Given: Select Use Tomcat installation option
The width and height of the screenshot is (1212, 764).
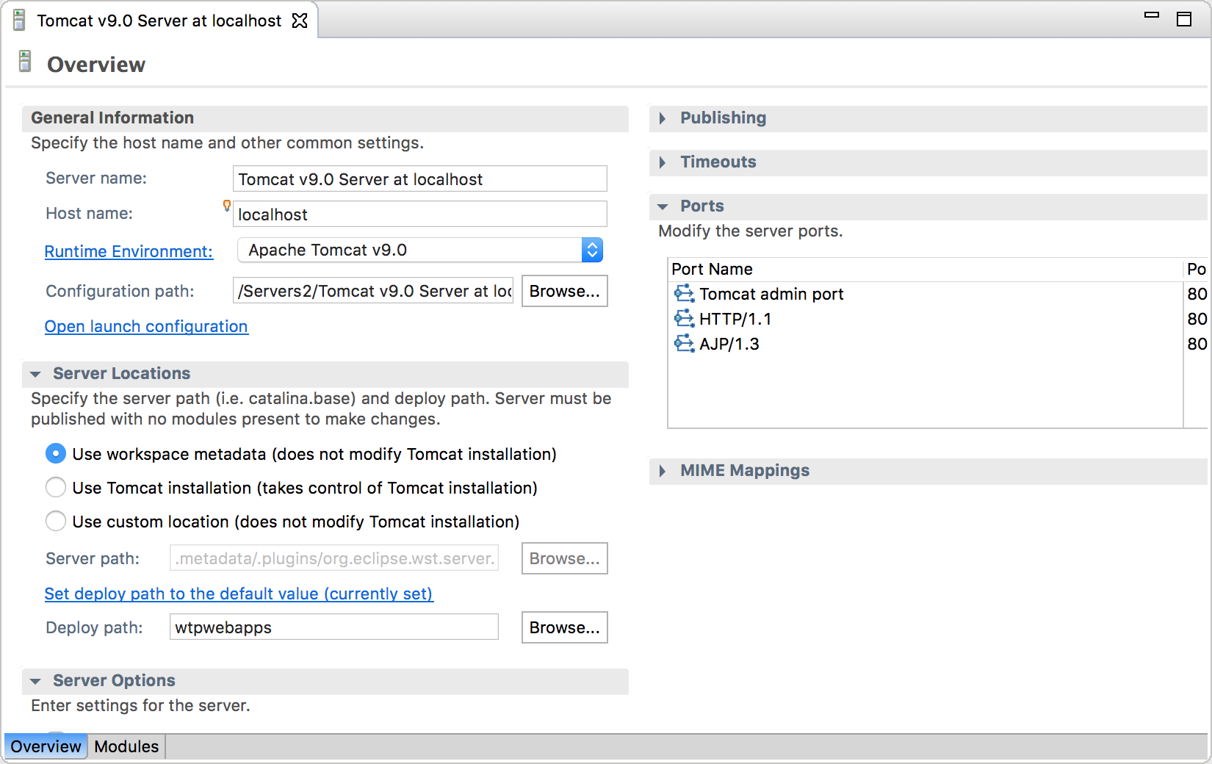Looking at the screenshot, I should pyautogui.click(x=56, y=488).
